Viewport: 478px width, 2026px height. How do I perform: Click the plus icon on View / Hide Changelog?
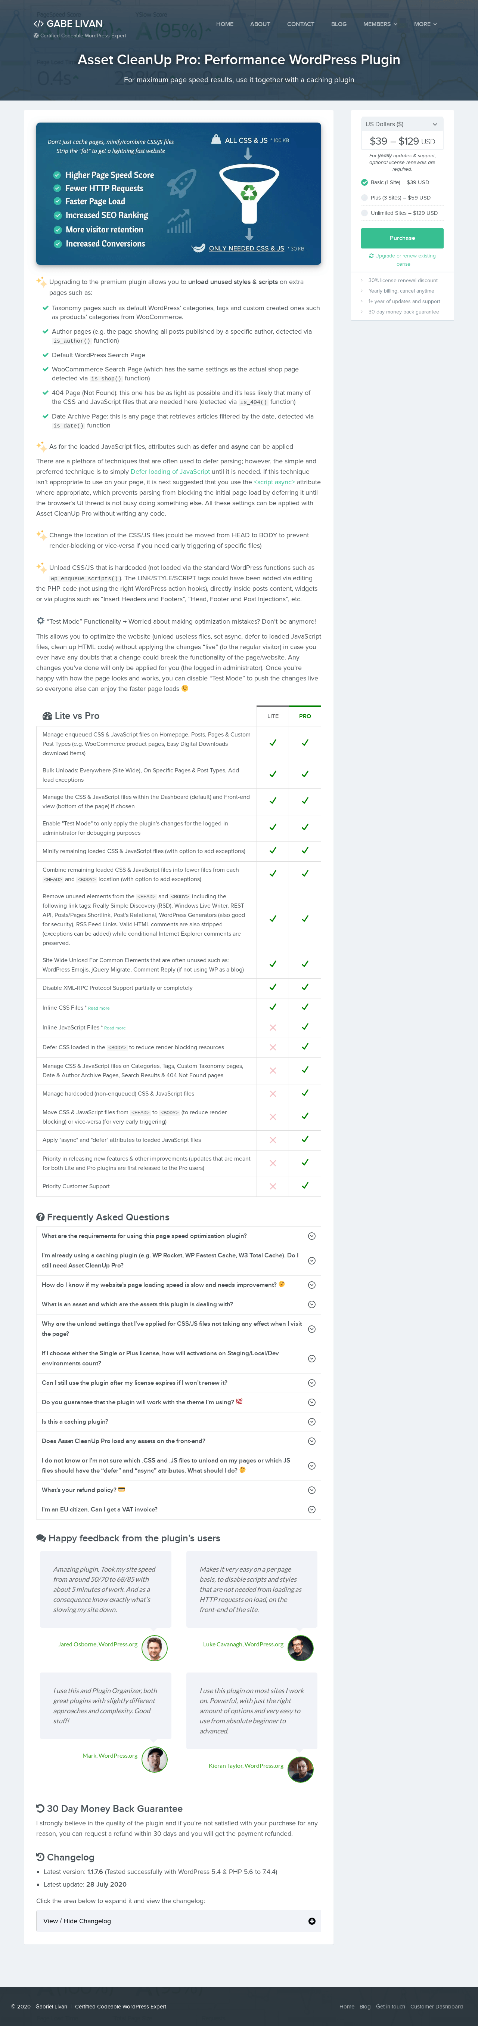[311, 1921]
